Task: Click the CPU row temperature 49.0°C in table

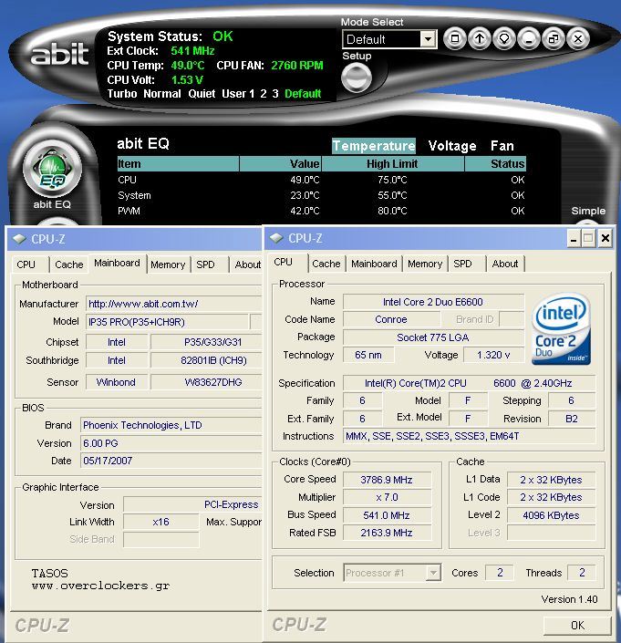Action: pos(305,180)
